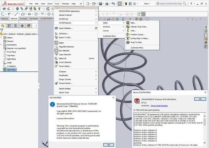Click Magnified Selection icon
This screenshot has width=209, height=148.
(x=56, y=47)
